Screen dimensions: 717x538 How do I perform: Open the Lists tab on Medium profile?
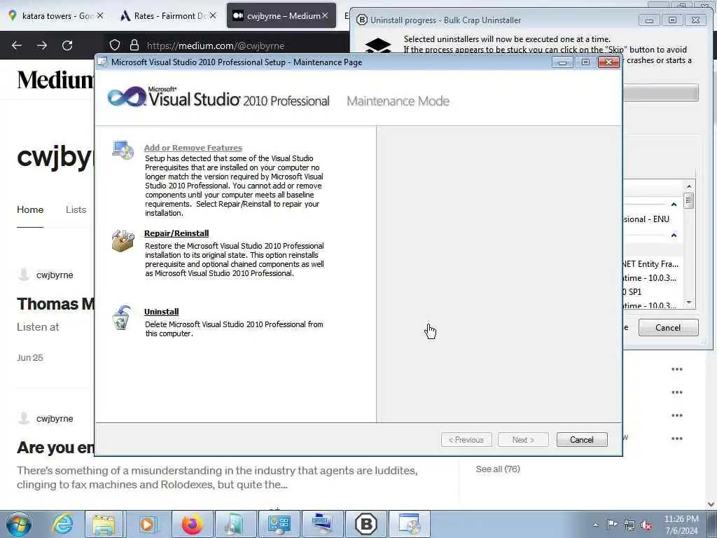[x=76, y=210]
